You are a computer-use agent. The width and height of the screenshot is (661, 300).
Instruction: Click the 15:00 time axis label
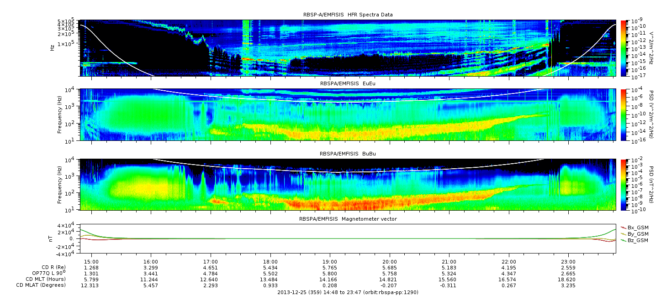[x=92, y=262]
